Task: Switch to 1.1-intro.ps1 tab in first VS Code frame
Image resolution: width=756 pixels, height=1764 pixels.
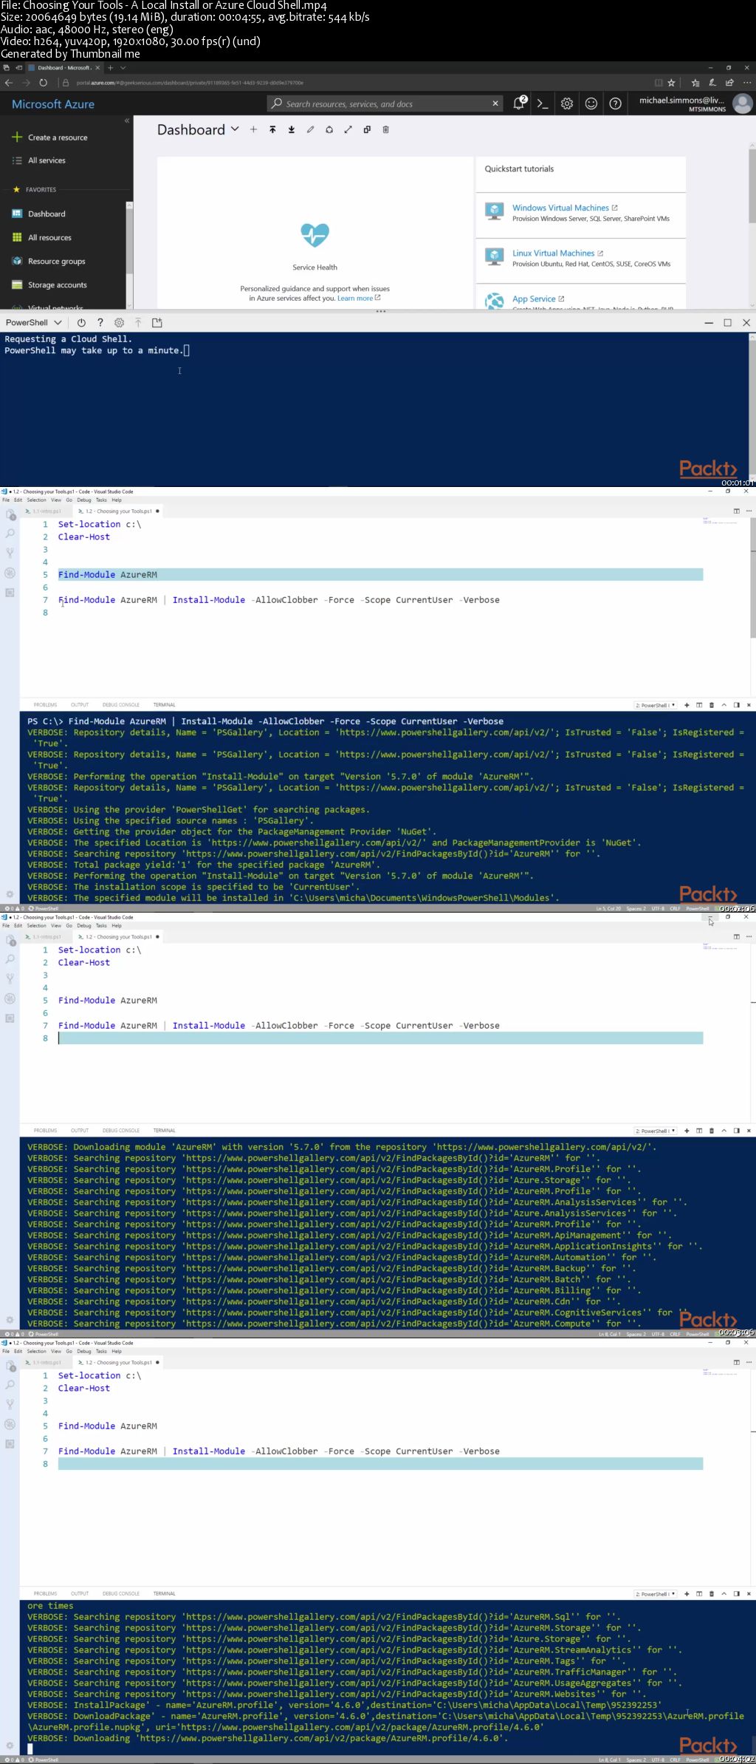Action: (46, 511)
